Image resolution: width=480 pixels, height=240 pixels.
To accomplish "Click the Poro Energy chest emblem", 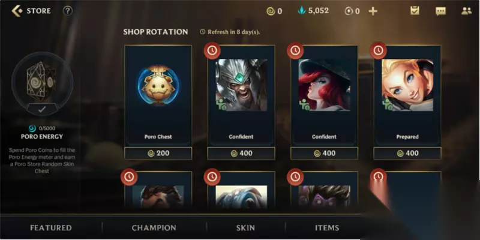I will [x=42, y=81].
